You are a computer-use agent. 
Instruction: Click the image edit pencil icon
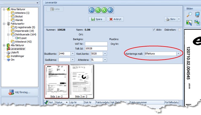tap(189, 23)
